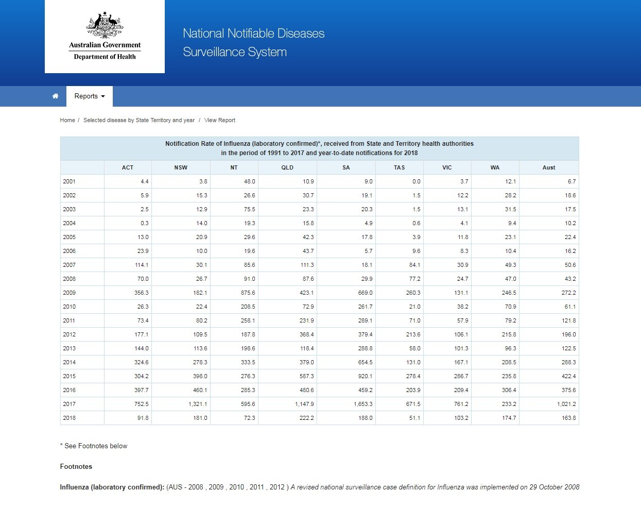This screenshot has width=641, height=508.
Task: Click the table title about Influenza notification rate
Action: [x=319, y=148]
